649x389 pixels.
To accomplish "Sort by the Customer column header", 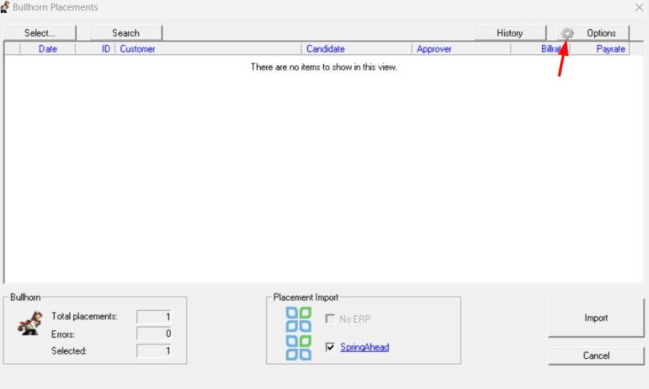I will click(137, 49).
